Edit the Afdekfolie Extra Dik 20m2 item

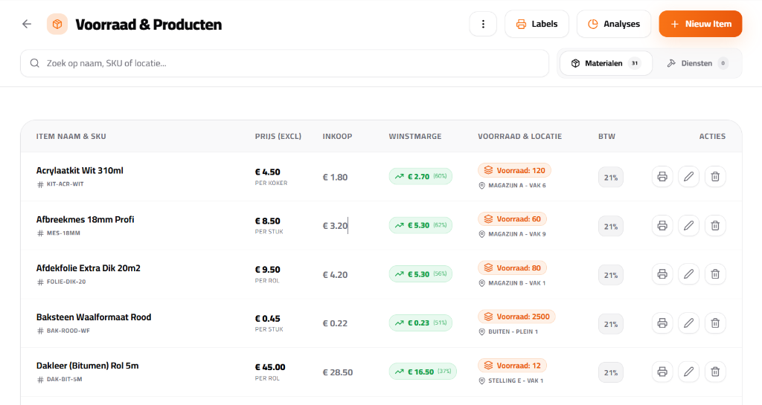688,274
